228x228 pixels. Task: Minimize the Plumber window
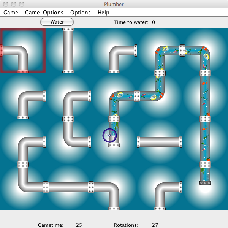14,4
